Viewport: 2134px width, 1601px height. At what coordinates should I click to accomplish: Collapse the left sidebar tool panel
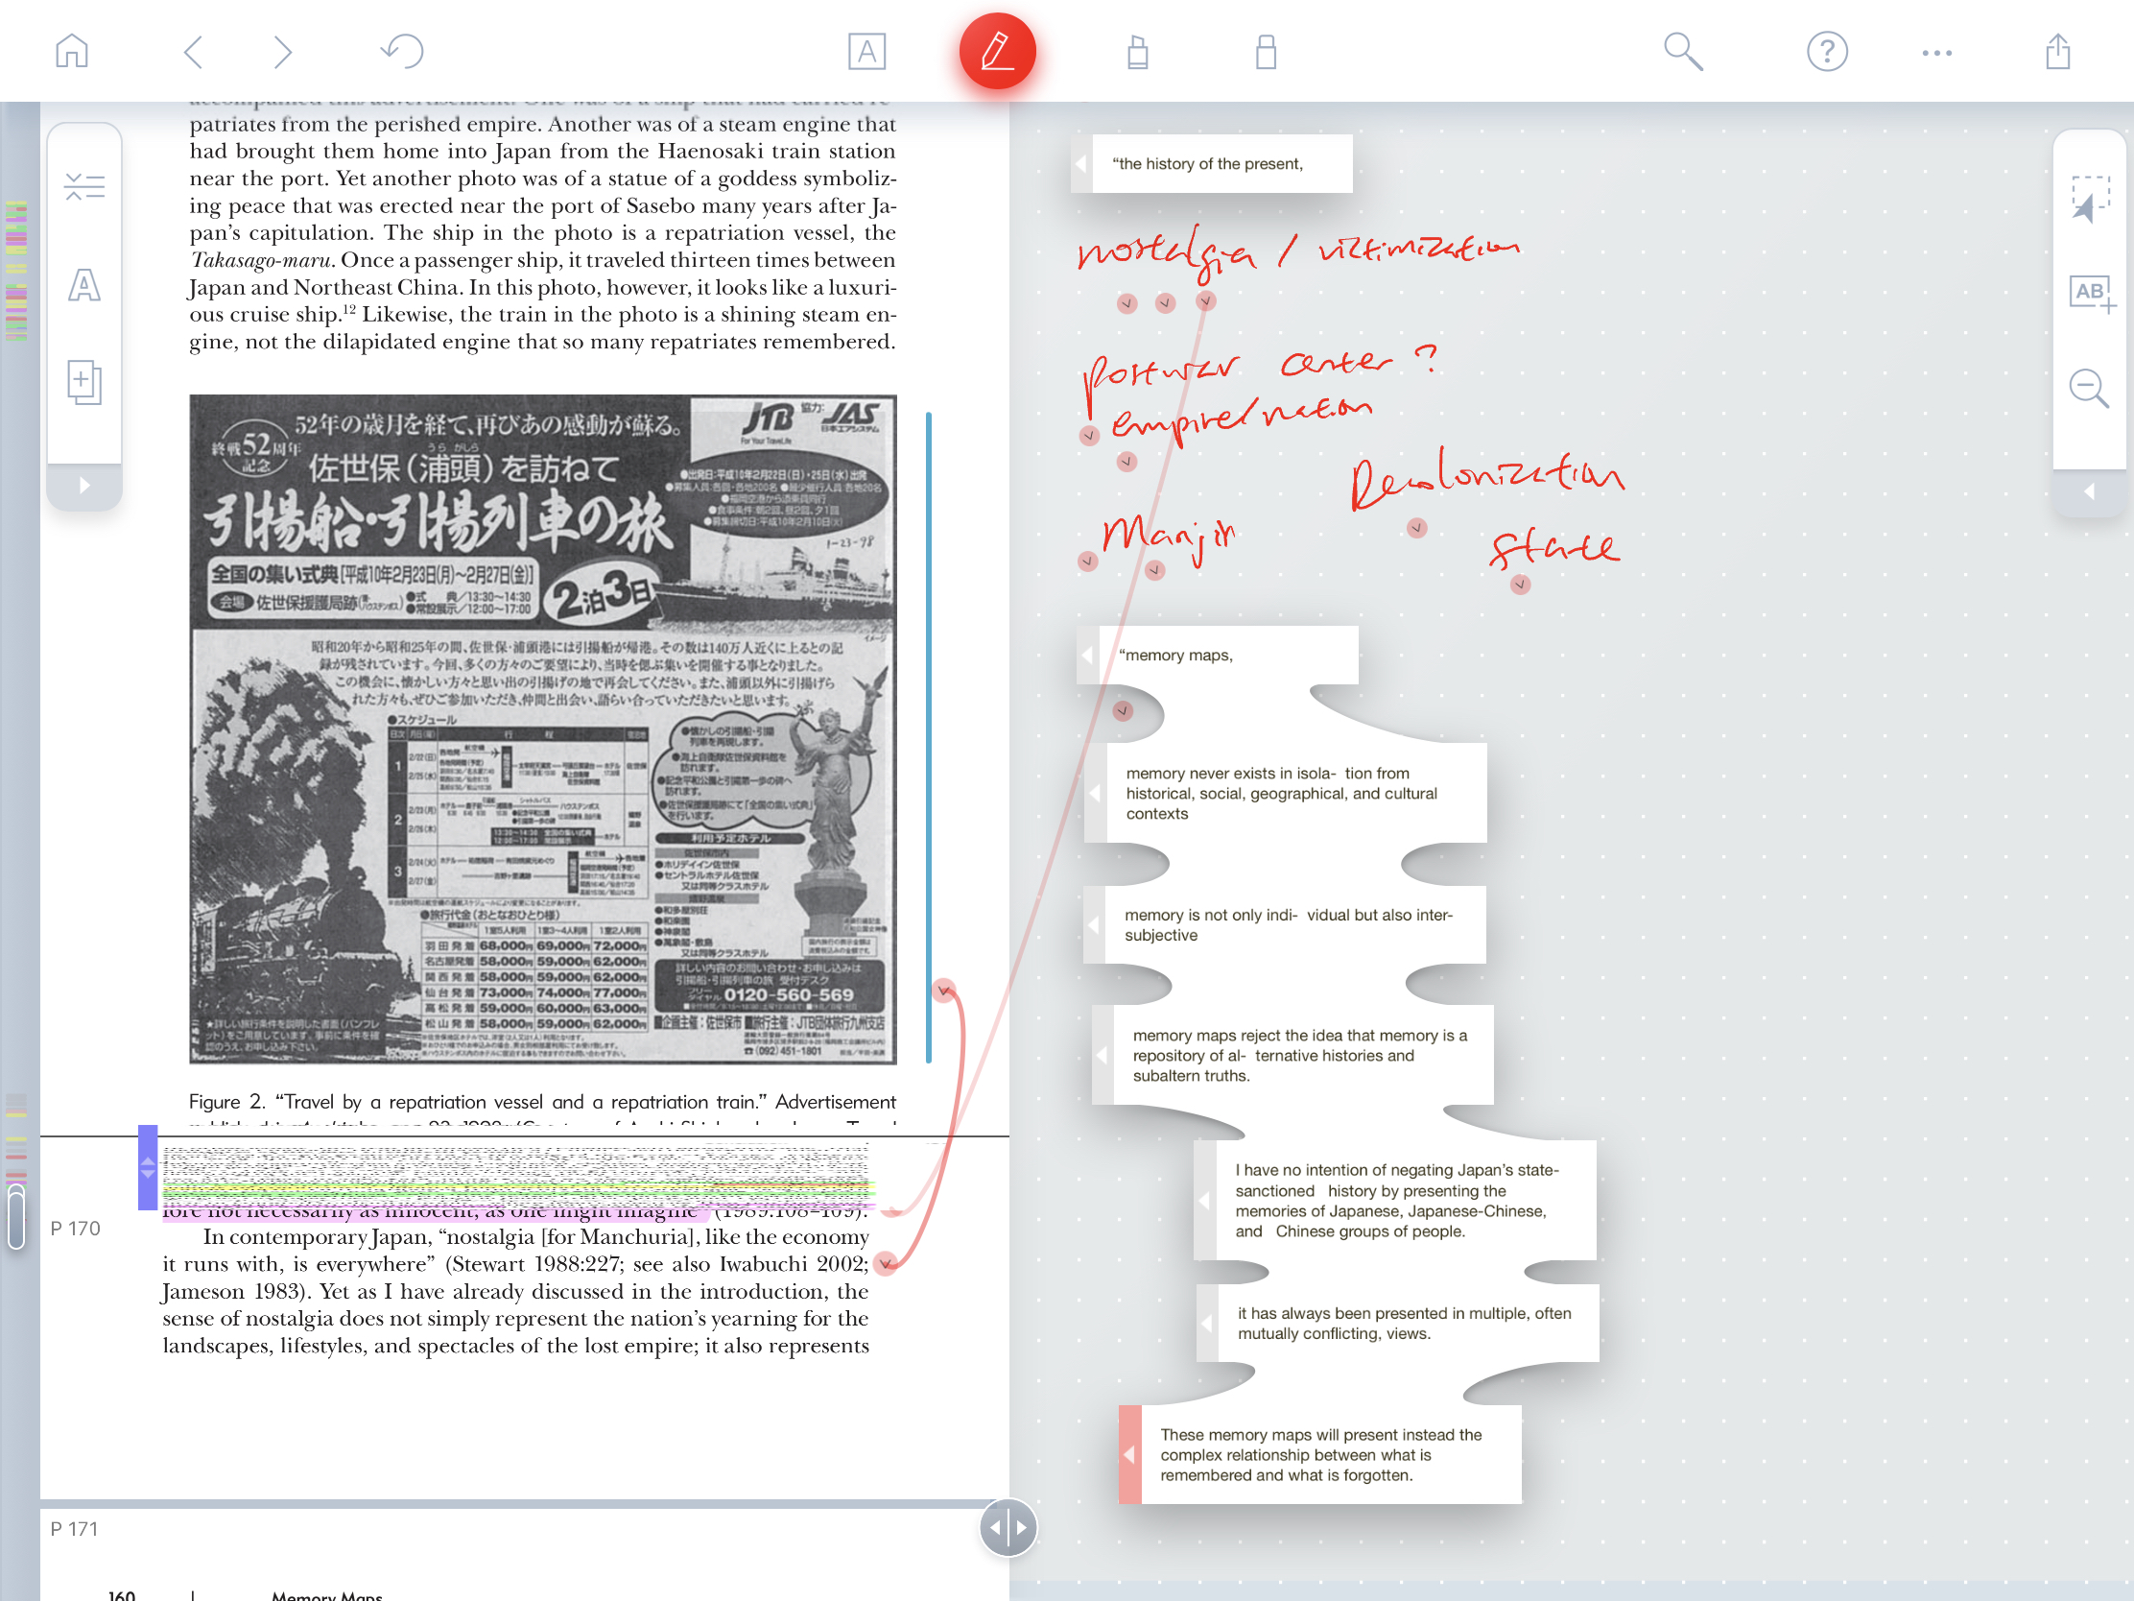tap(84, 486)
